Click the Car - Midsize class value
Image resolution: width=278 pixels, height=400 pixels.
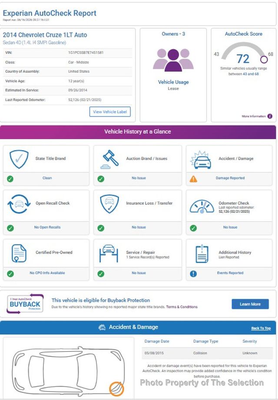[x=79, y=62]
